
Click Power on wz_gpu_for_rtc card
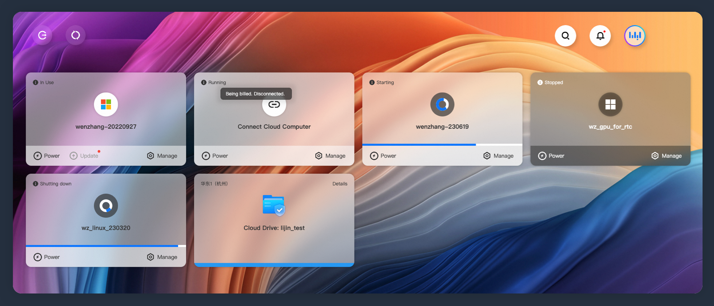point(551,156)
